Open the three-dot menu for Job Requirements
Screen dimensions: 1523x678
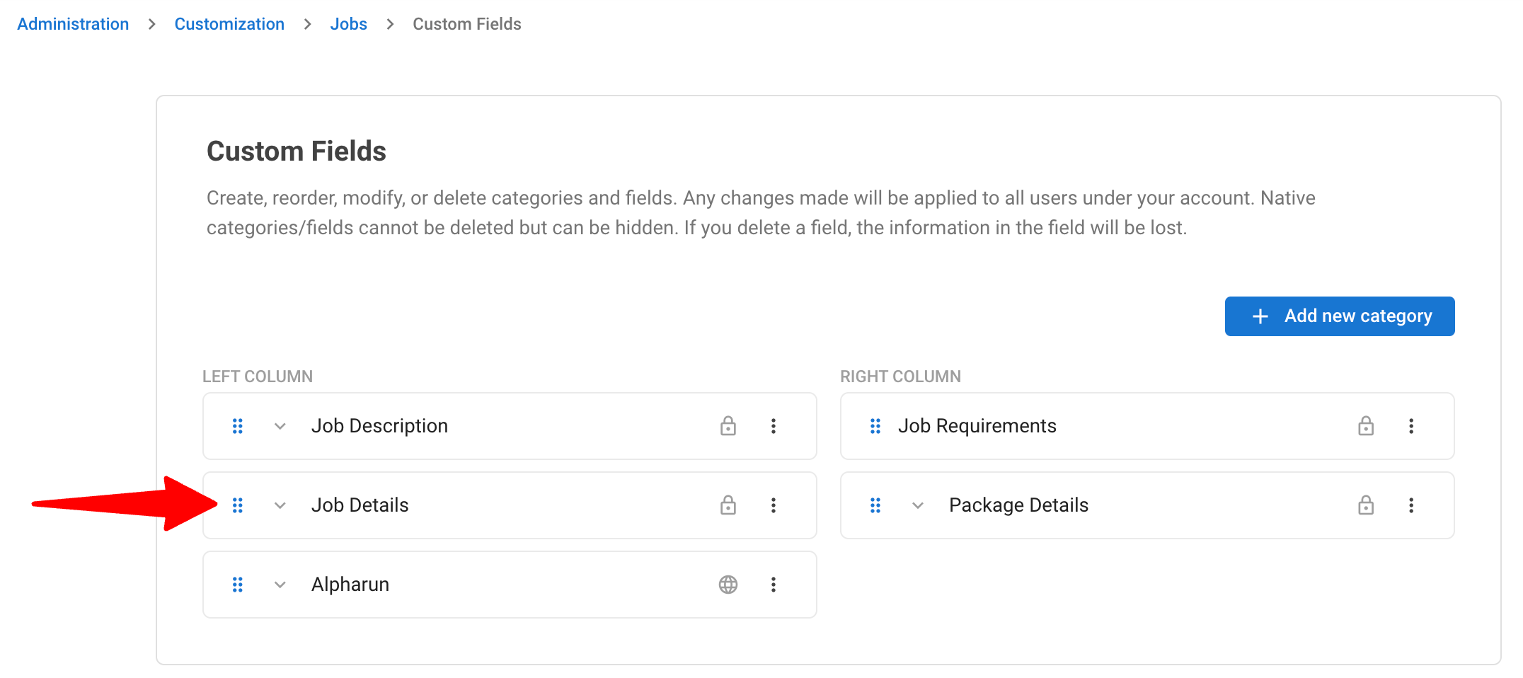click(1411, 426)
